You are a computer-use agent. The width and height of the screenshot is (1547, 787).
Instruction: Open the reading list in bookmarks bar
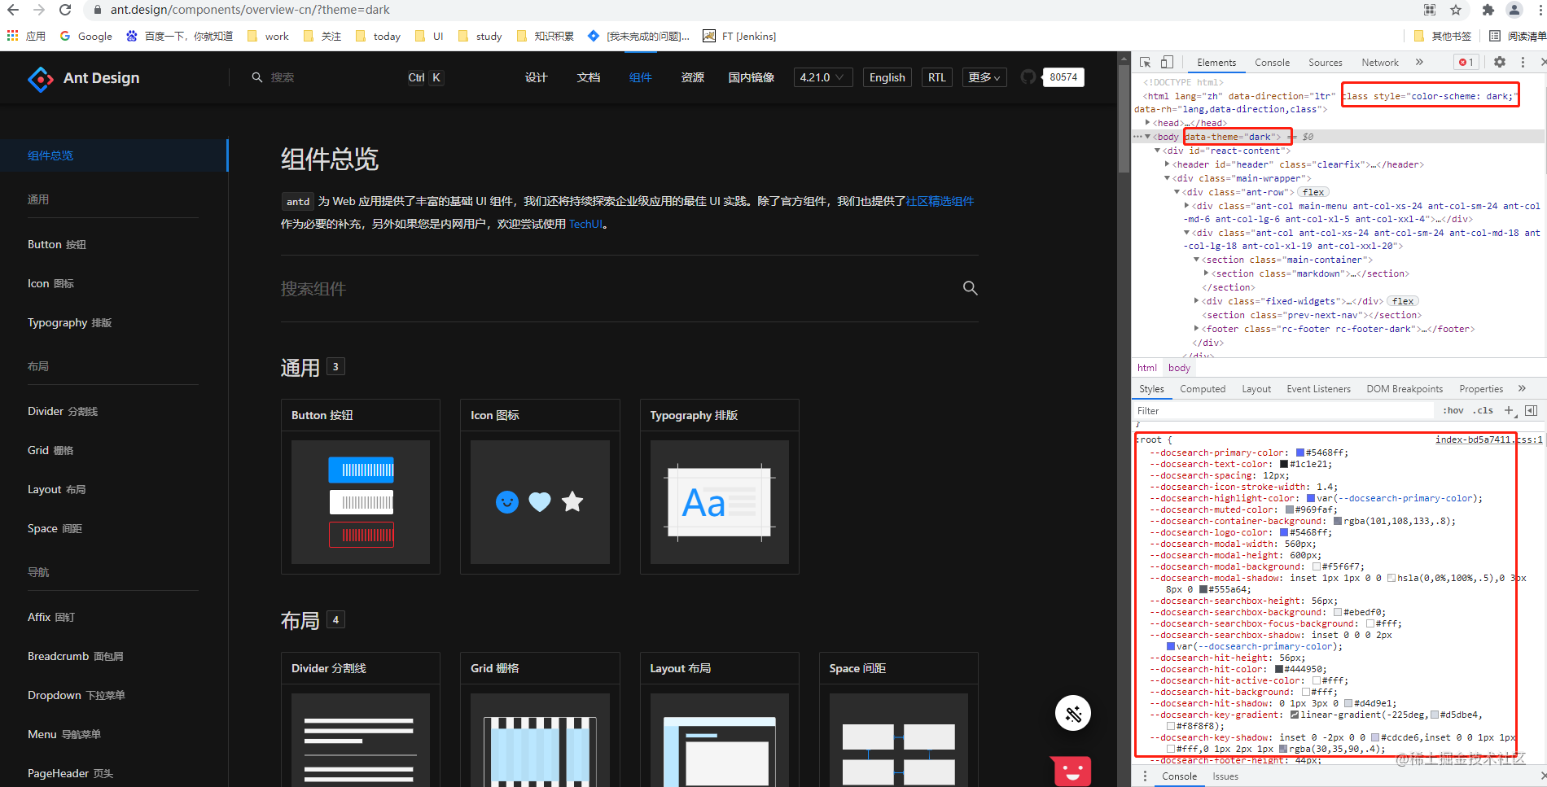click(x=1517, y=36)
